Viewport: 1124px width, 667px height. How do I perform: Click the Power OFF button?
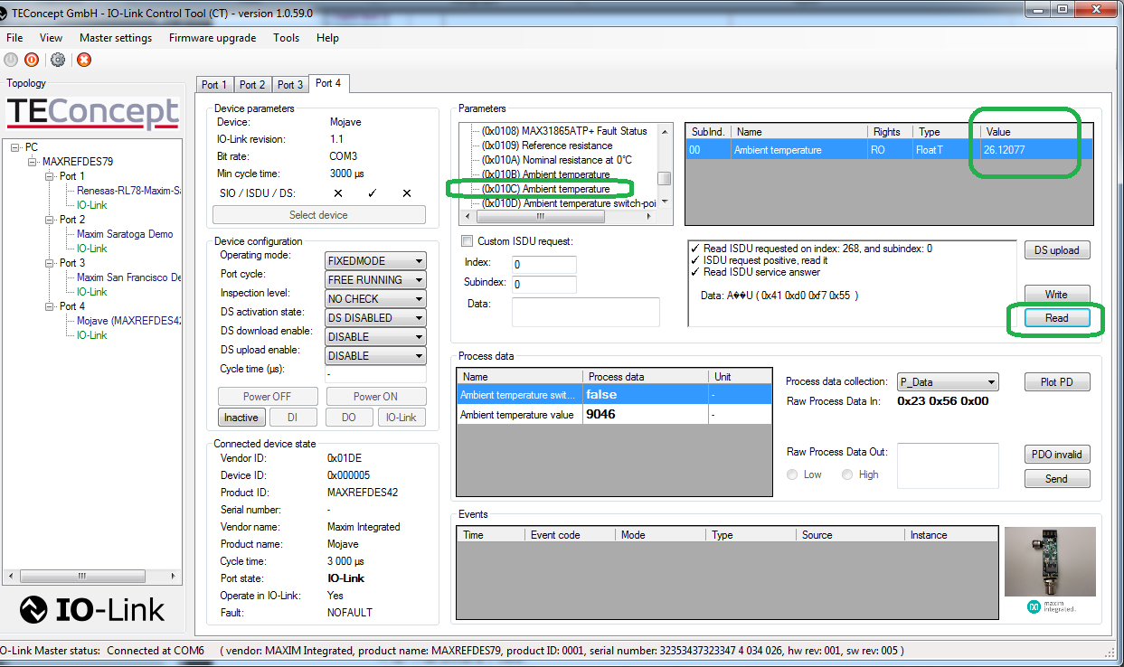click(268, 397)
